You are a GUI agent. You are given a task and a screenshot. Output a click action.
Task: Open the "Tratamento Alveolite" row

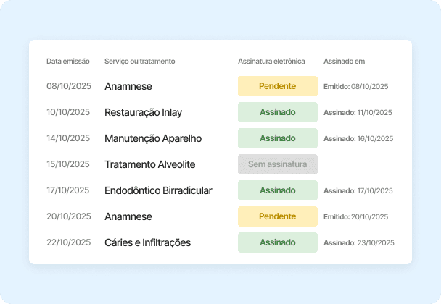pyautogui.click(x=149, y=164)
